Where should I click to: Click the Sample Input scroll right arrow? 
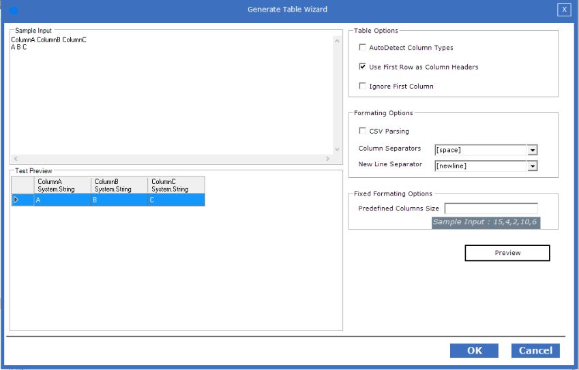(327, 159)
